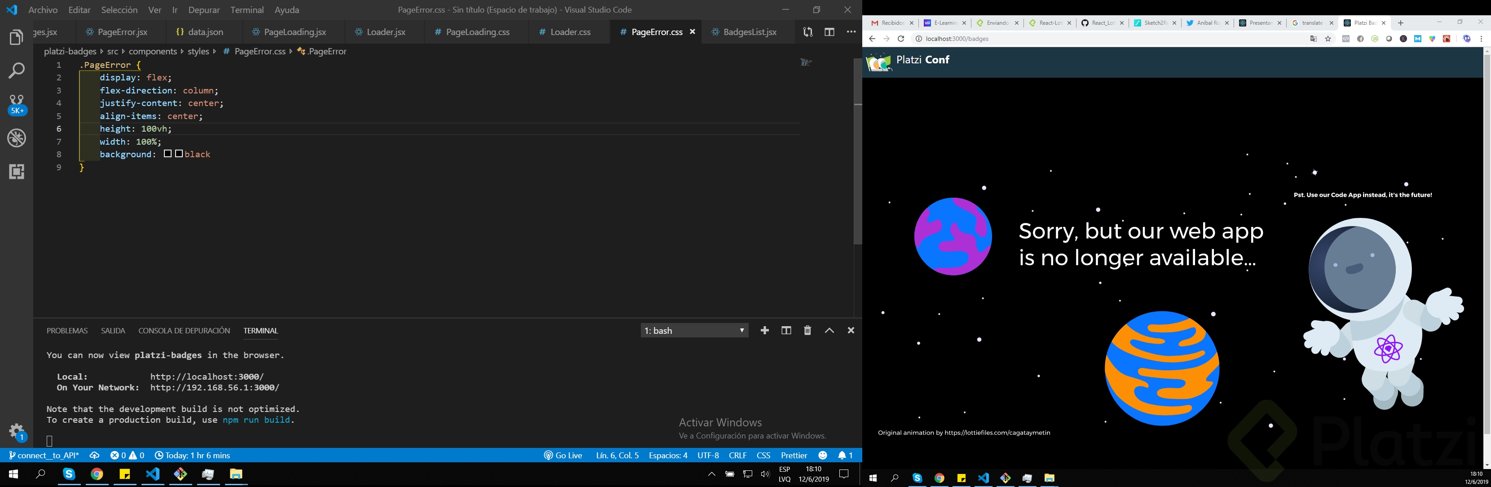Click the connect_to_API branch in status bar

(44, 455)
